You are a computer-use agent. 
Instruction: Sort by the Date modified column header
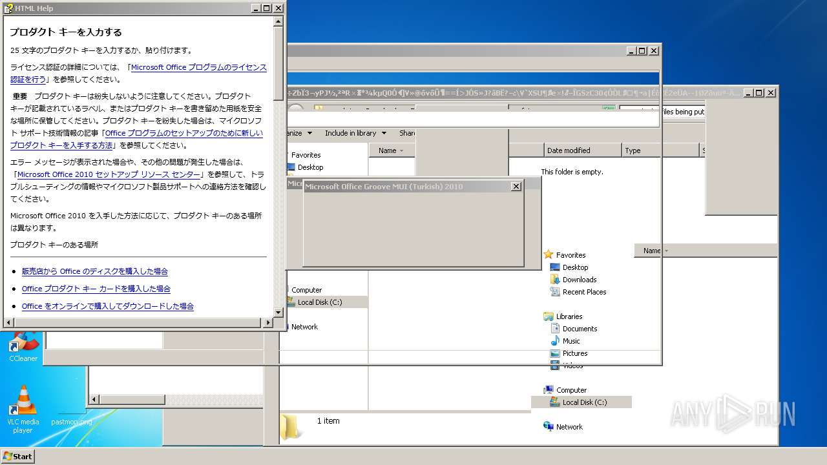click(583, 150)
